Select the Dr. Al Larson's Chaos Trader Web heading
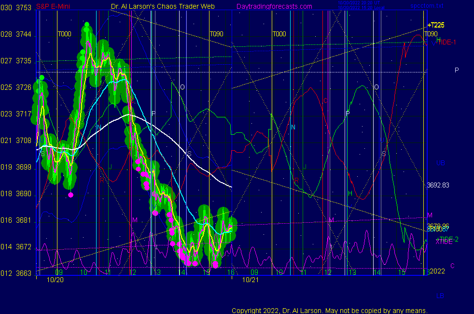 pyautogui.click(x=163, y=6)
